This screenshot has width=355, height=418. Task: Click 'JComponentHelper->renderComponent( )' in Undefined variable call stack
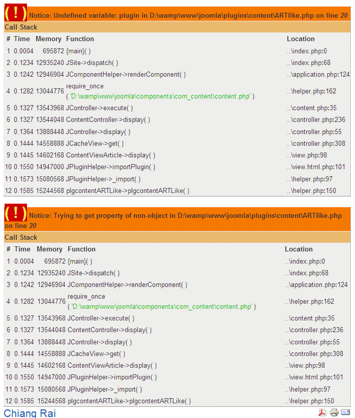(x=126, y=75)
